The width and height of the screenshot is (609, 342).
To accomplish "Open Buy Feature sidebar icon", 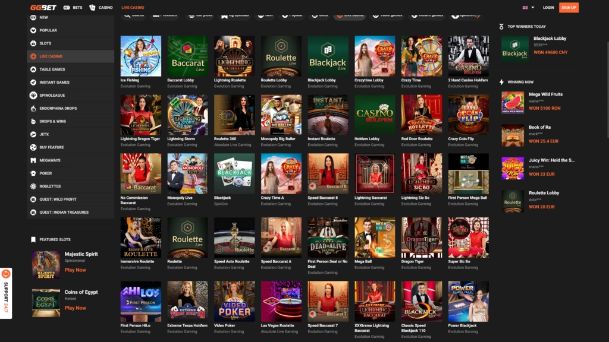I will tap(33, 147).
